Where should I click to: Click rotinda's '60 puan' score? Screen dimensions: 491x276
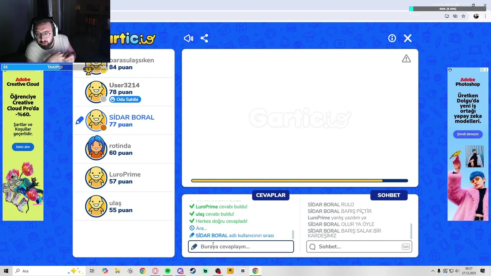pyautogui.click(x=121, y=153)
